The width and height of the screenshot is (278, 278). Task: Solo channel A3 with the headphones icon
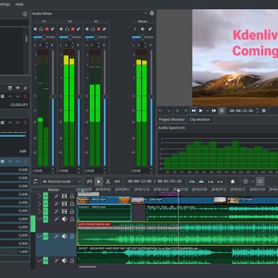coord(93,29)
